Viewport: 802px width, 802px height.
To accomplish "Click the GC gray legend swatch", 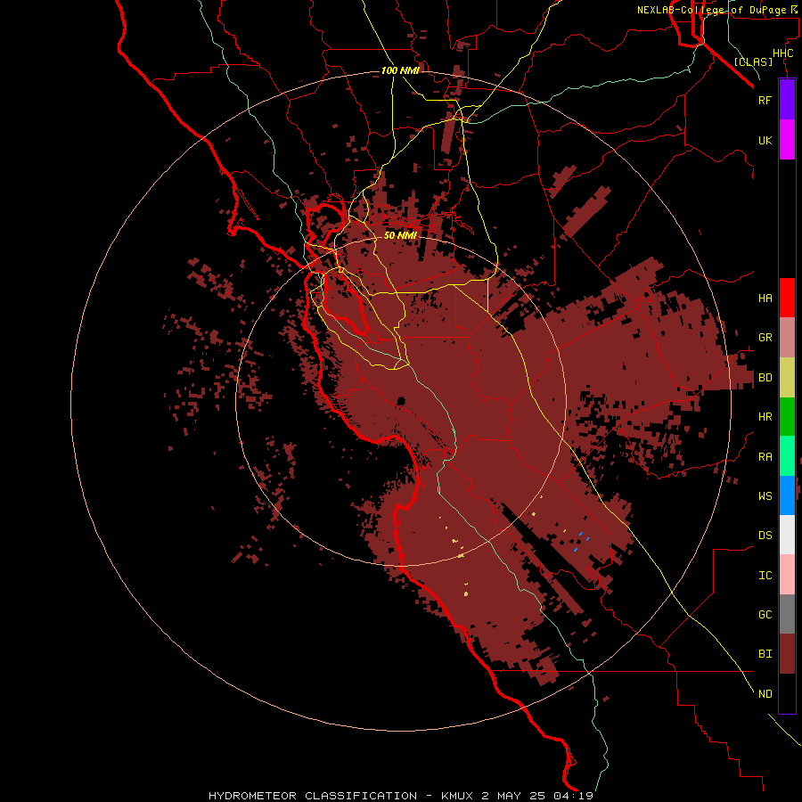I will click(787, 614).
